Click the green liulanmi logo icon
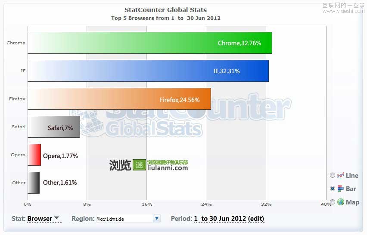Viewport: 367px width, 235px height. click(x=139, y=164)
